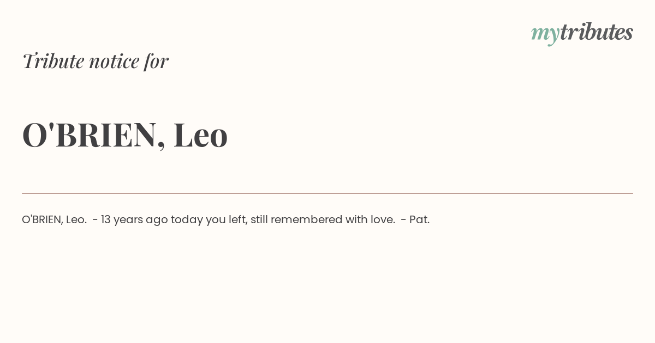Image resolution: width=655 pixels, height=343 pixels.
Task: Click the number "13" in the message
Action: [x=106, y=219]
